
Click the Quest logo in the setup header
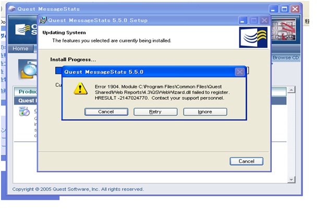tap(253, 37)
